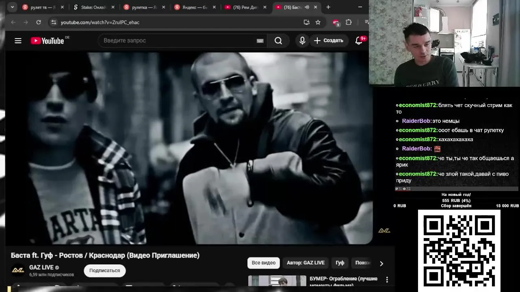Open the tab search dropdown arrow
Image resolution: width=520 pixels, height=292 pixels.
point(12,7)
